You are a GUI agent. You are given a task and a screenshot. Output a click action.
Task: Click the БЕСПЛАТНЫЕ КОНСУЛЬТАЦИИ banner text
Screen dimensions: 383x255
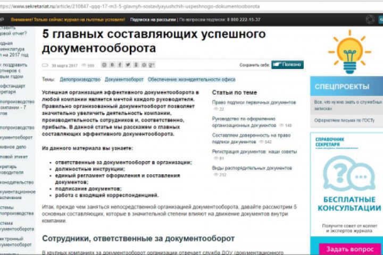(x=349, y=204)
